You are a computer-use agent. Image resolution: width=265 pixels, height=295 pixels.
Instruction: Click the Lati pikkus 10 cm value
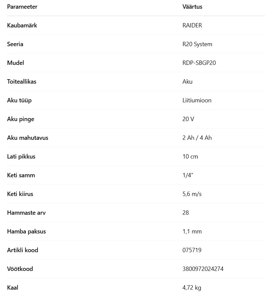190,157
